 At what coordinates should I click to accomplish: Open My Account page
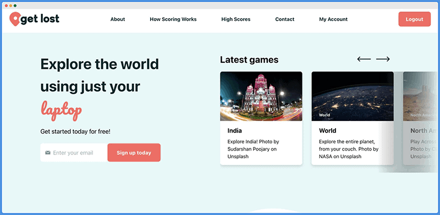pos(333,19)
